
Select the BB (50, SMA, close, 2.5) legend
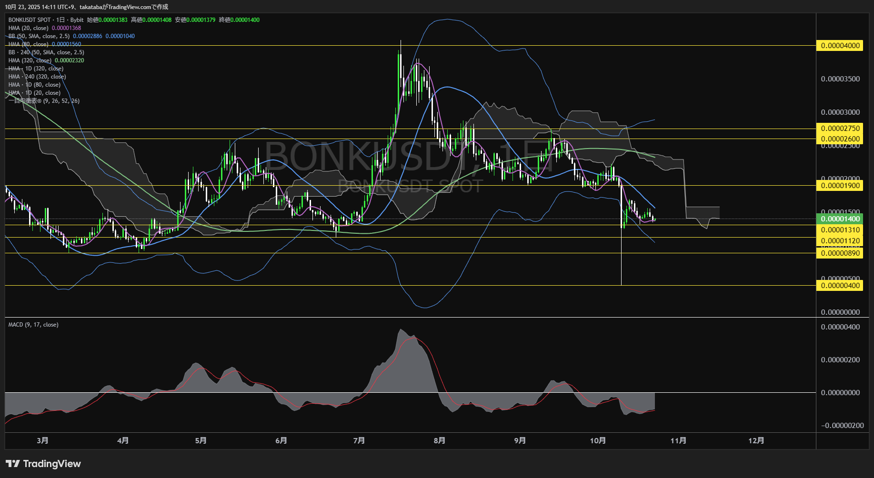pos(39,36)
